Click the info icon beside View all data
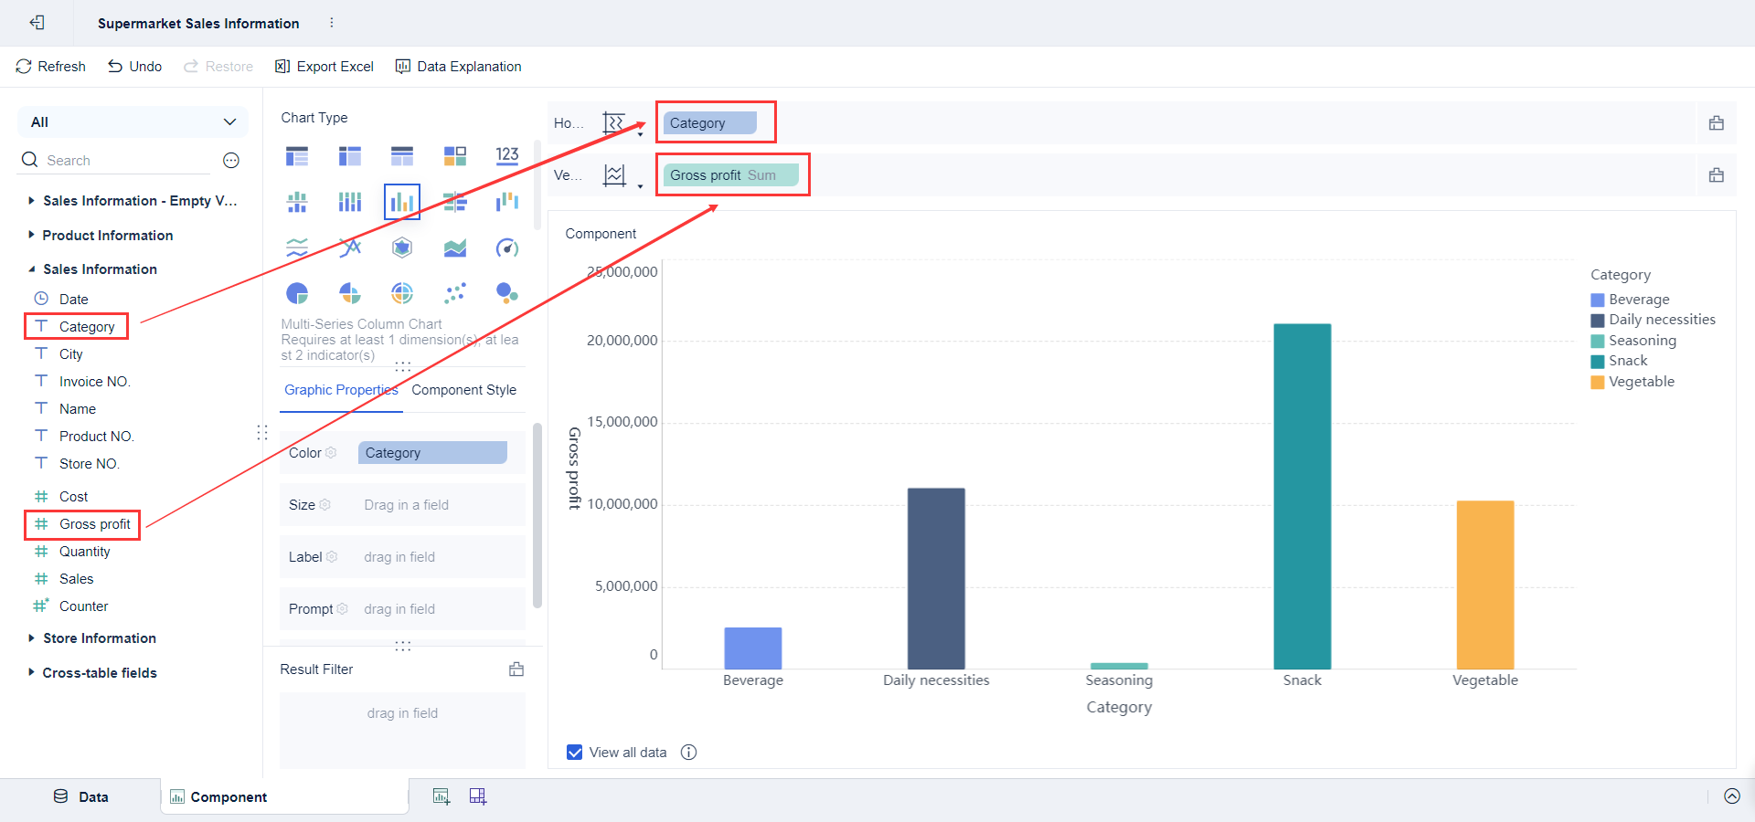The height and width of the screenshot is (822, 1755). click(x=689, y=753)
